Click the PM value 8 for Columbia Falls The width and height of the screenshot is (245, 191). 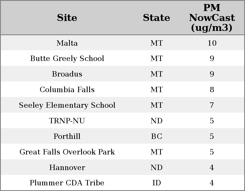point(212,90)
